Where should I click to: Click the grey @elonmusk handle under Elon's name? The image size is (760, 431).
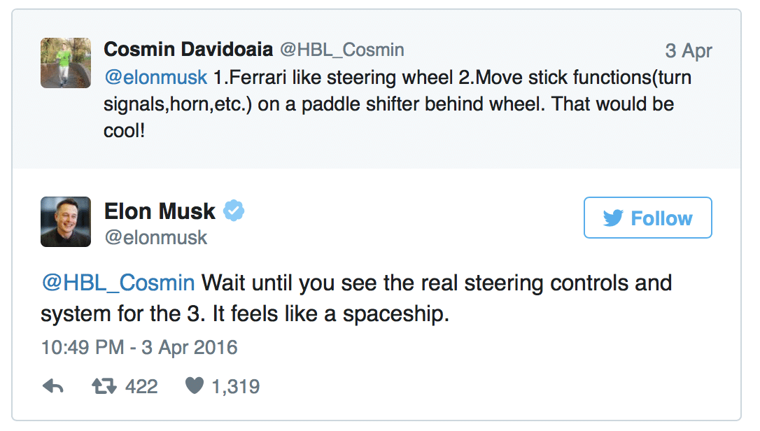[x=155, y=238]
